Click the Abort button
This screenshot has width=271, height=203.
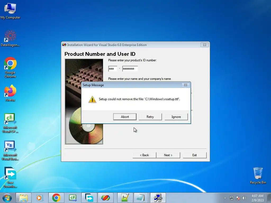(125, 117)
